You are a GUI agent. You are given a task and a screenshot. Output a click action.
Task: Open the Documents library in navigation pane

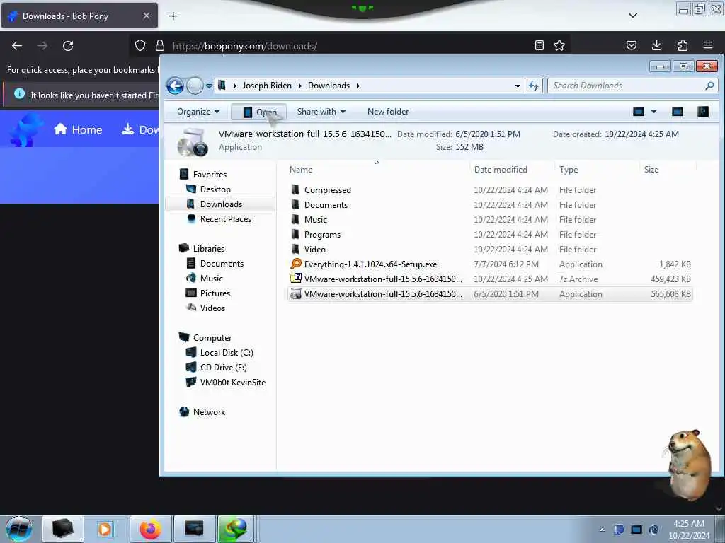(222, 263)
